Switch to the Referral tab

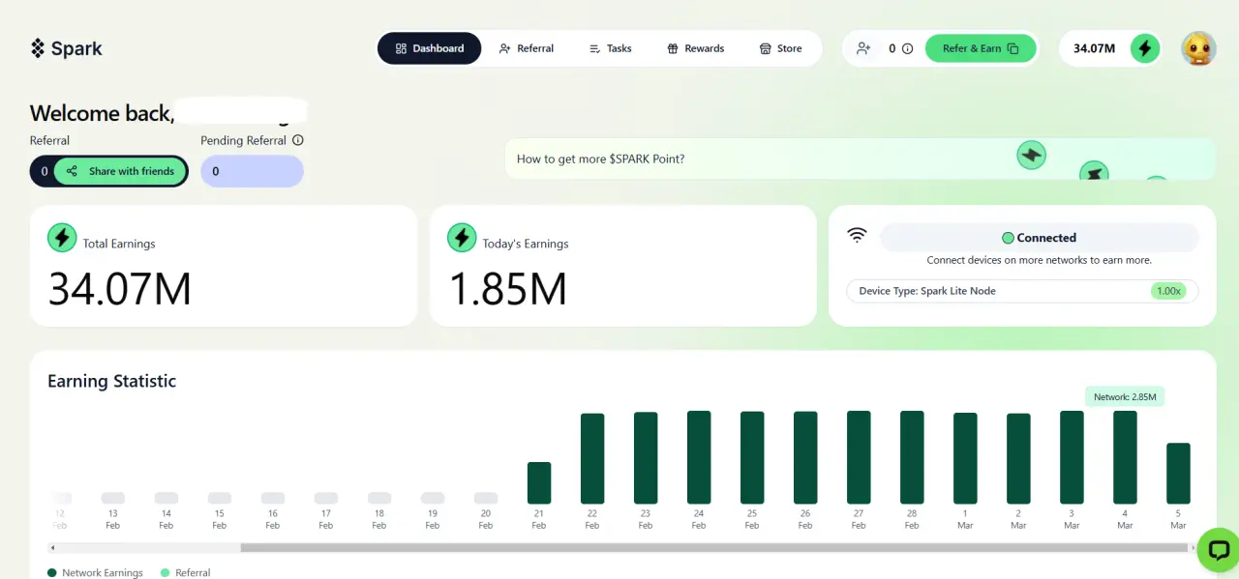point(526,48)
